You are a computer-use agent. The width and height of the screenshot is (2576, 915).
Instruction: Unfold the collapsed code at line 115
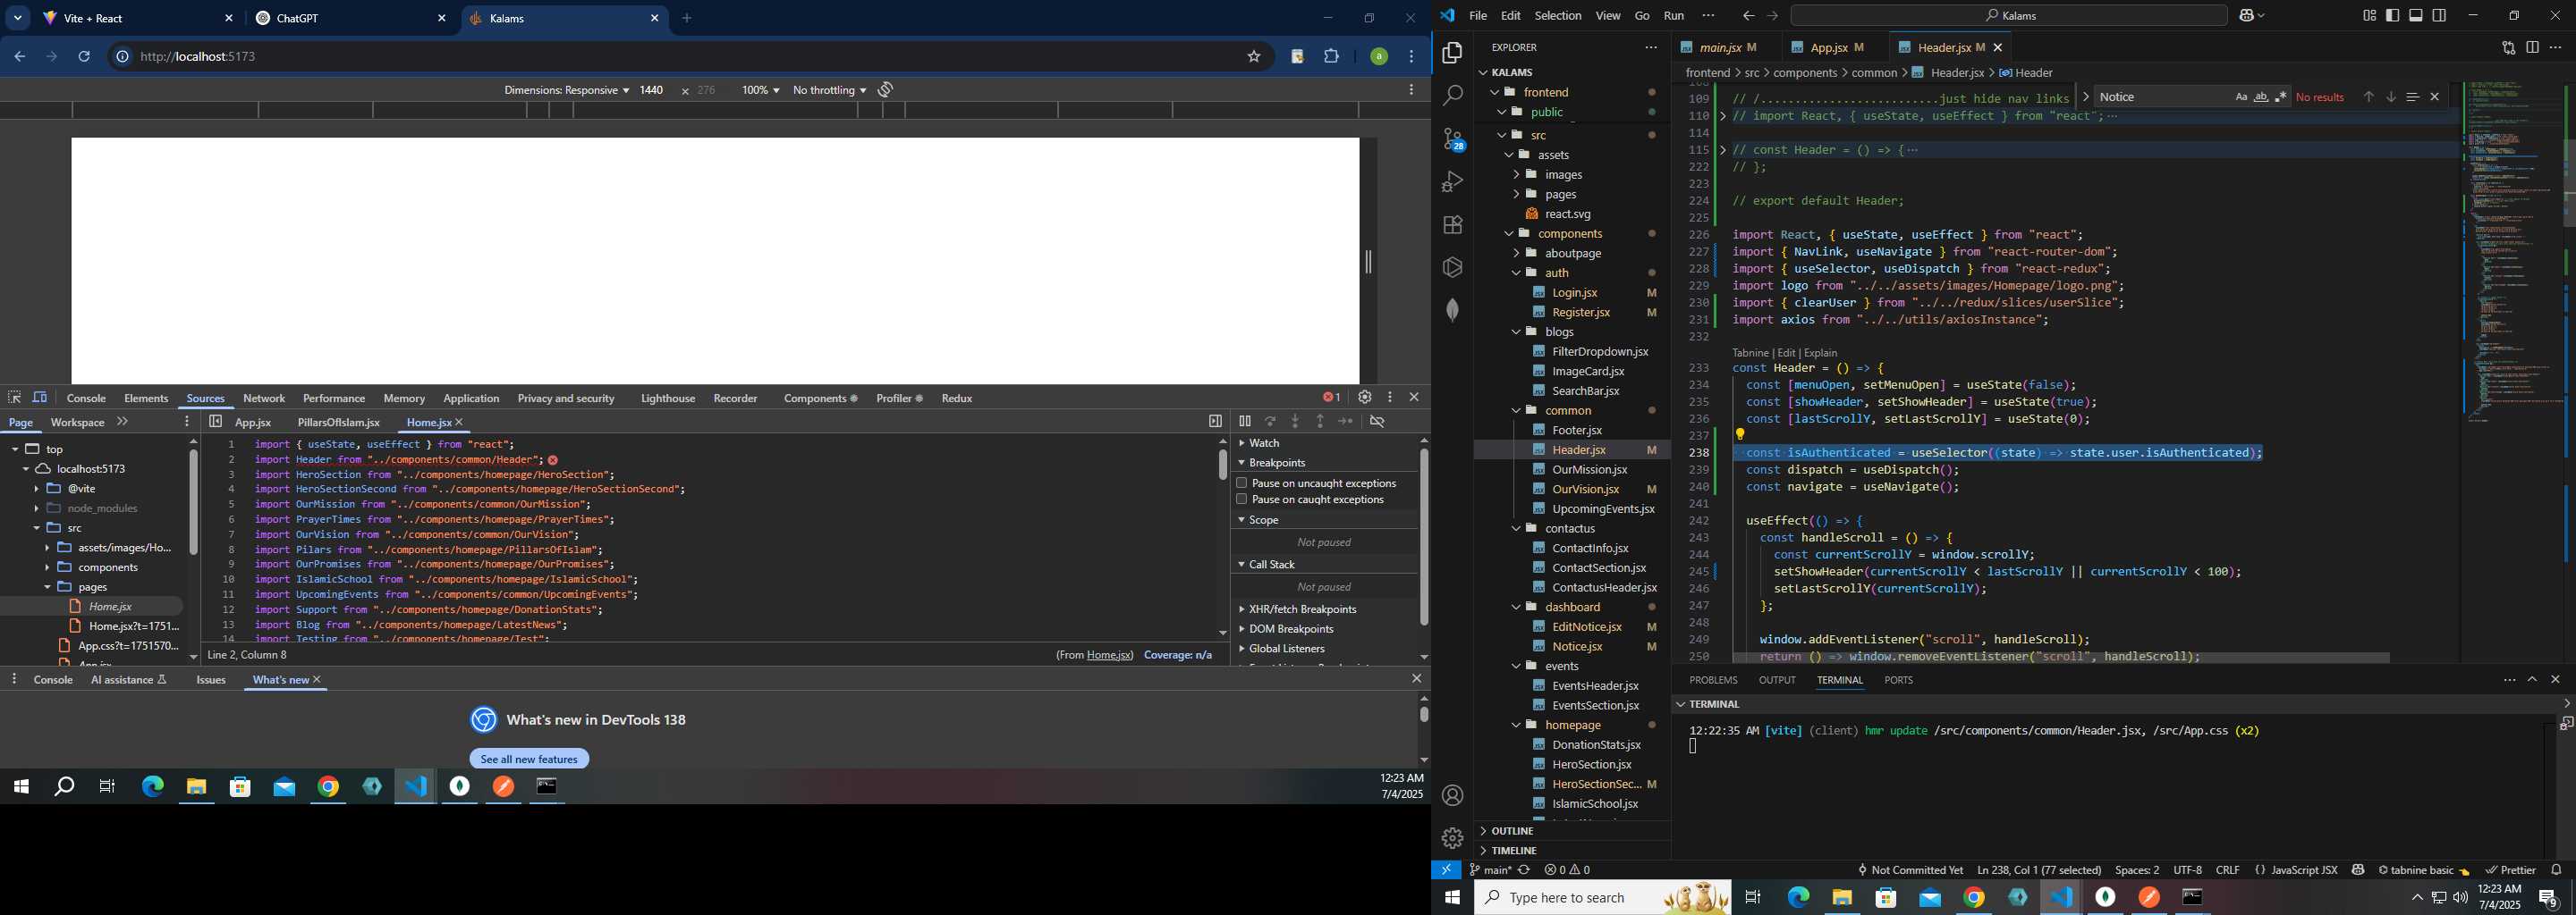pyautogui.click(x=1723, y=150)
